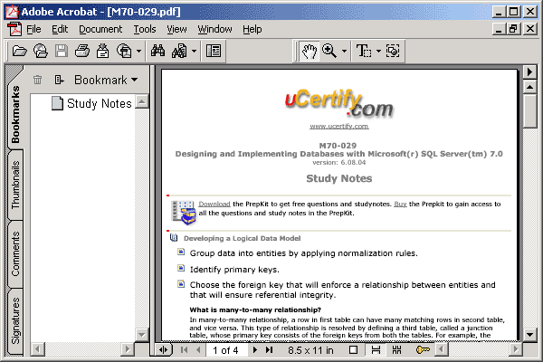The width and height of the screenshot is (543, 362).
Task: Open the Text Select tool dropdown arrow
Action: coord(378,52)
